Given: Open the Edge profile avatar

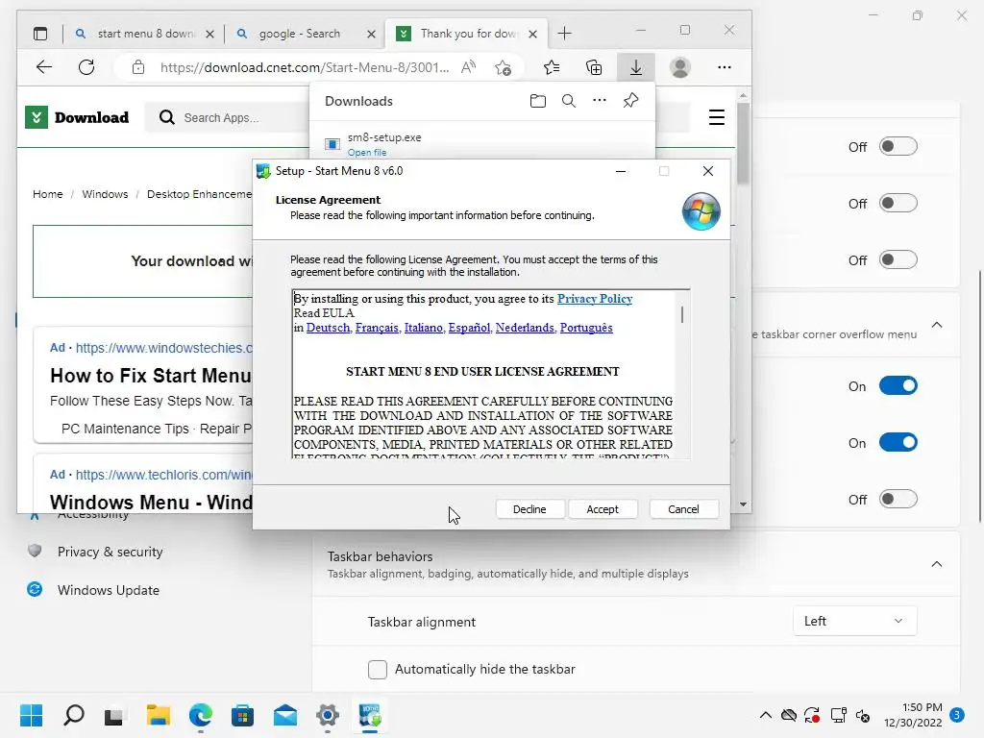Looking at the screenshot, I should 680,67.
